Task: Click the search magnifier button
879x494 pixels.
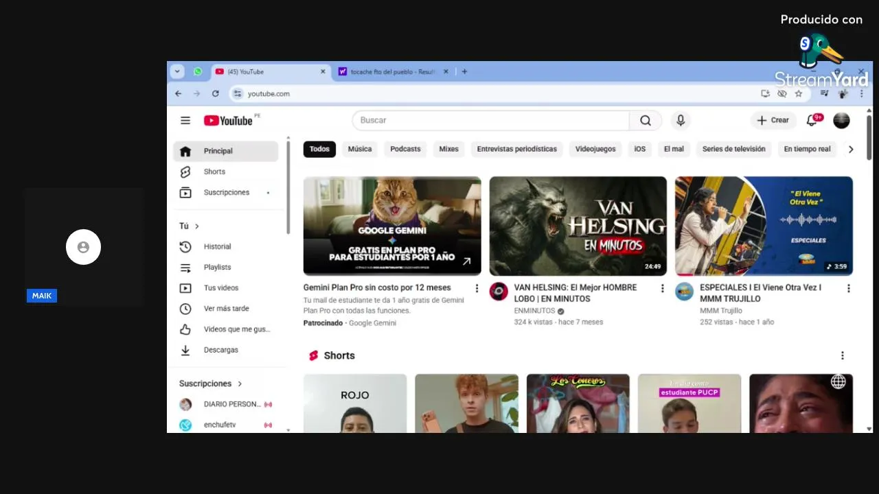Action: (x=646, y=120)
